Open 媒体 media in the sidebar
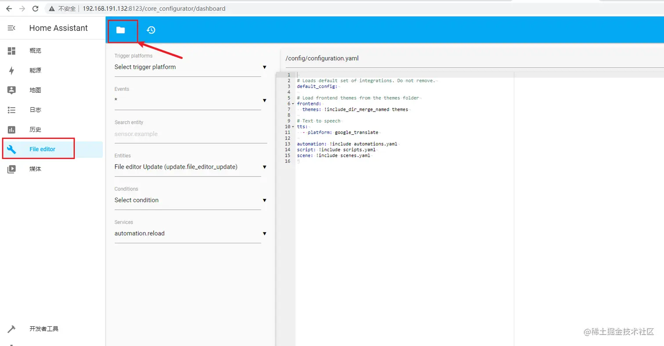 pyautogui.click(x=53, y=169)
